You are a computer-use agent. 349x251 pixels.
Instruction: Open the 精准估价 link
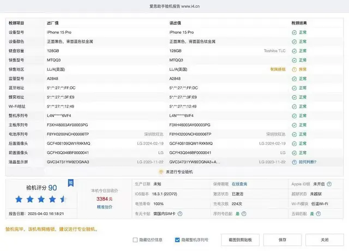point(104,207)
